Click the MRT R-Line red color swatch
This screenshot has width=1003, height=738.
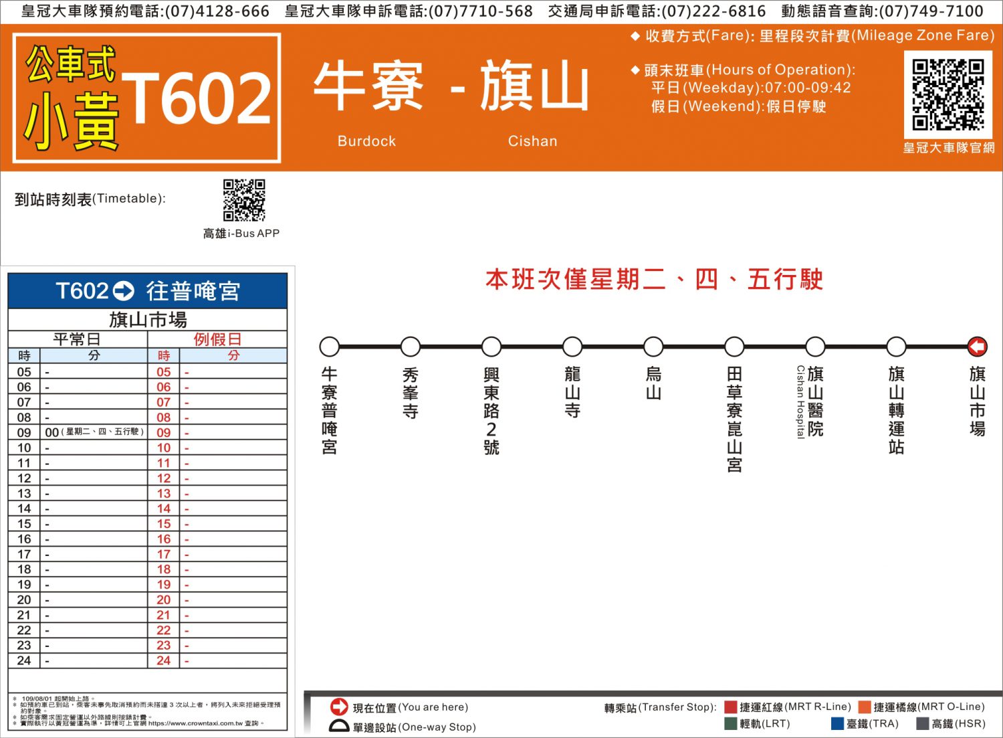(x=730, y=707)
